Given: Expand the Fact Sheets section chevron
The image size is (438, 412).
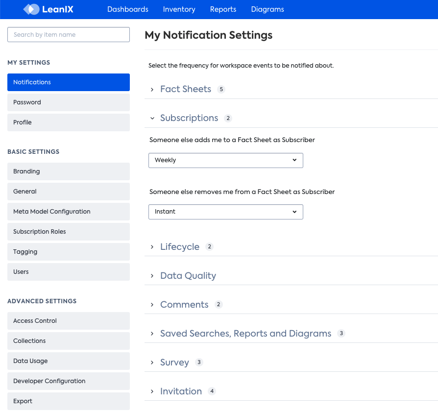Looking at the screenshot, I should tap(152, 89).
